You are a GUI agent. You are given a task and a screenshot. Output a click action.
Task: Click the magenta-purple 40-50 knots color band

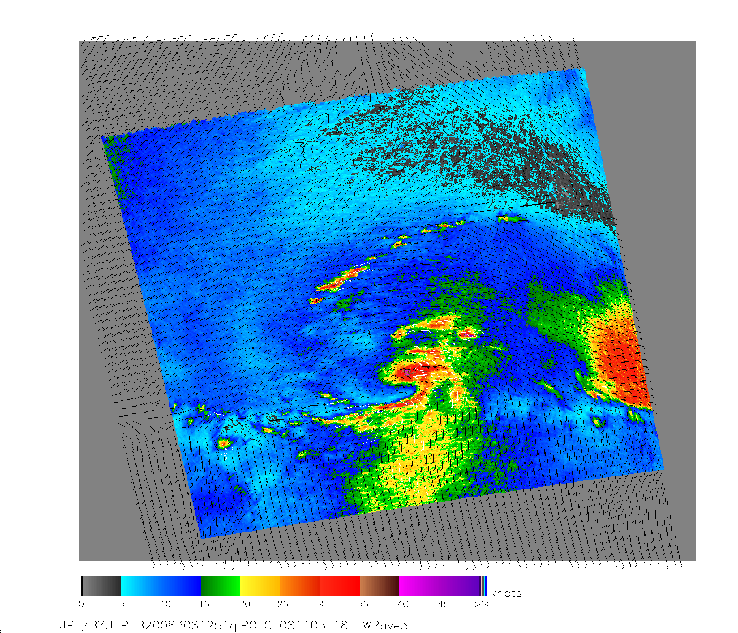pos(440,586)
